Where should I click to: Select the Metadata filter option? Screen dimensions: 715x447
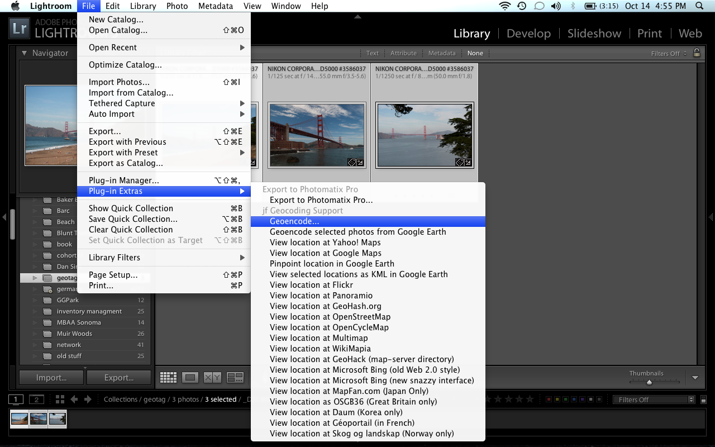coord(442,53)
